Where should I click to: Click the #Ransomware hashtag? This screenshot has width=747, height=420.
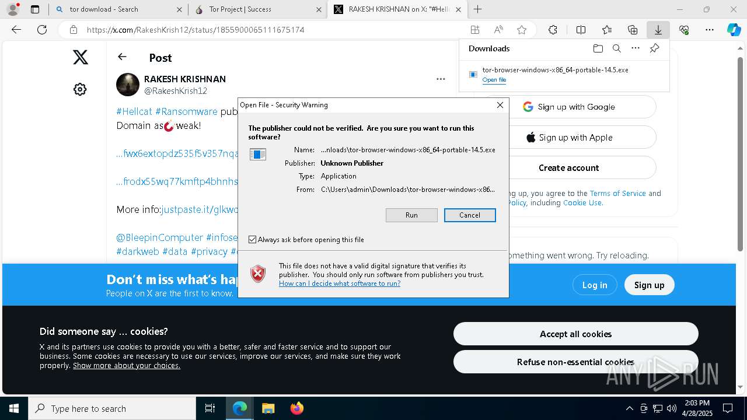186,111
